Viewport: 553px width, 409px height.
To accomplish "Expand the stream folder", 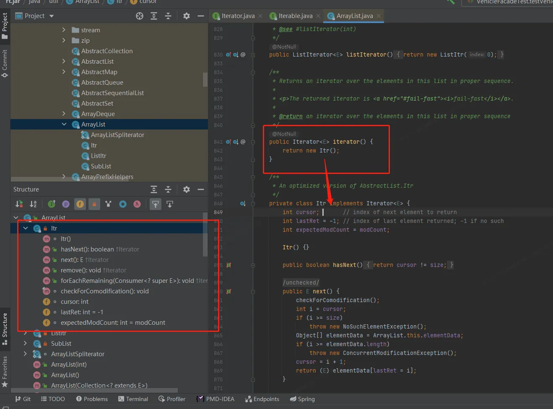I will [x=64, y=30].
